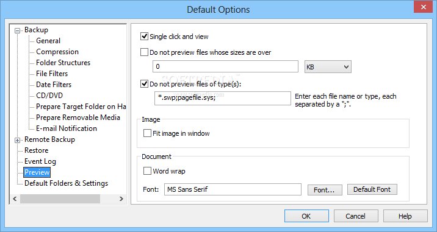Screen dimensions: 437x232
Task: Select Folder Structures in the tree
Action: pos(63,63)
